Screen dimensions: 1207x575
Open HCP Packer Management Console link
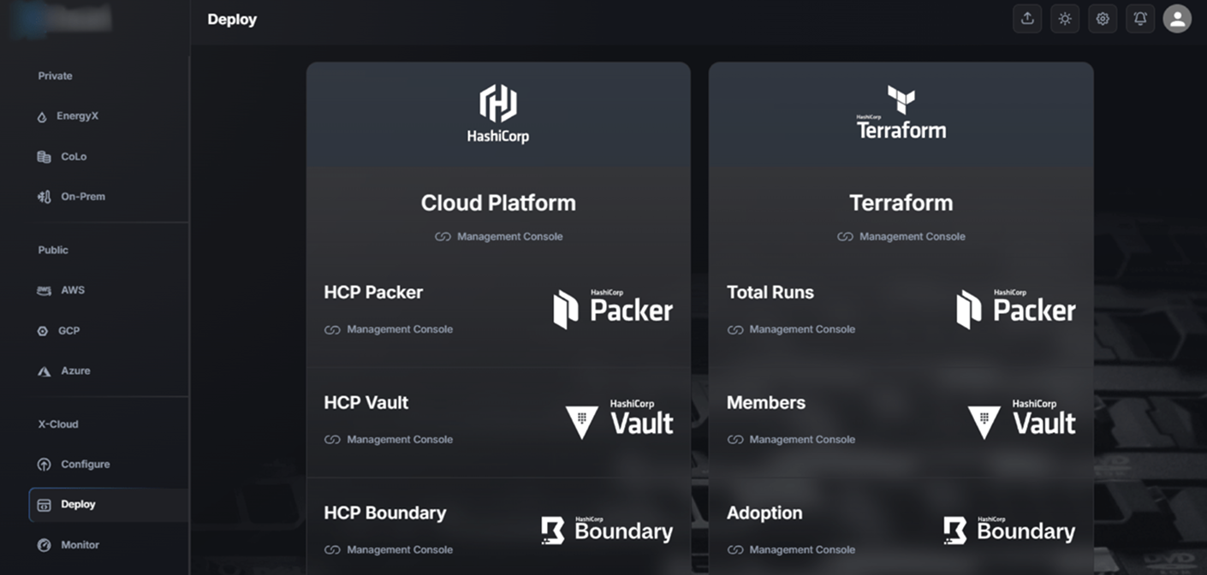(x=389, y=329)
